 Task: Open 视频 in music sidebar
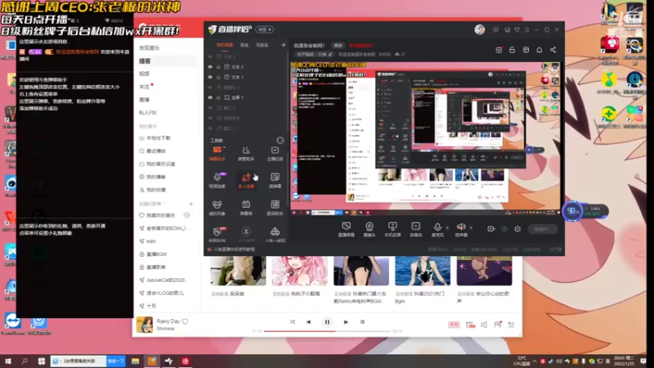145,74
